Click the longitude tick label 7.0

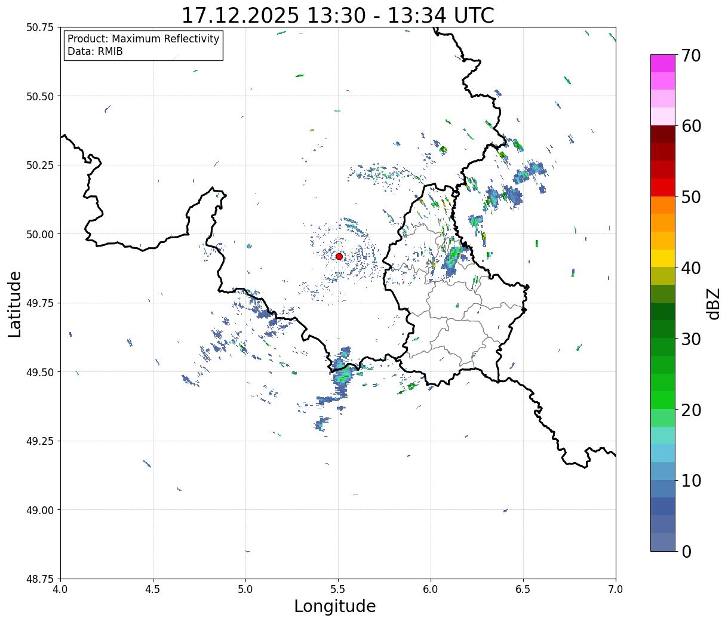[616, 589]
